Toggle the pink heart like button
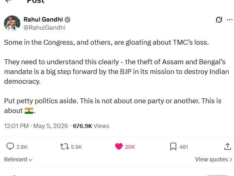 pos(119,146)
